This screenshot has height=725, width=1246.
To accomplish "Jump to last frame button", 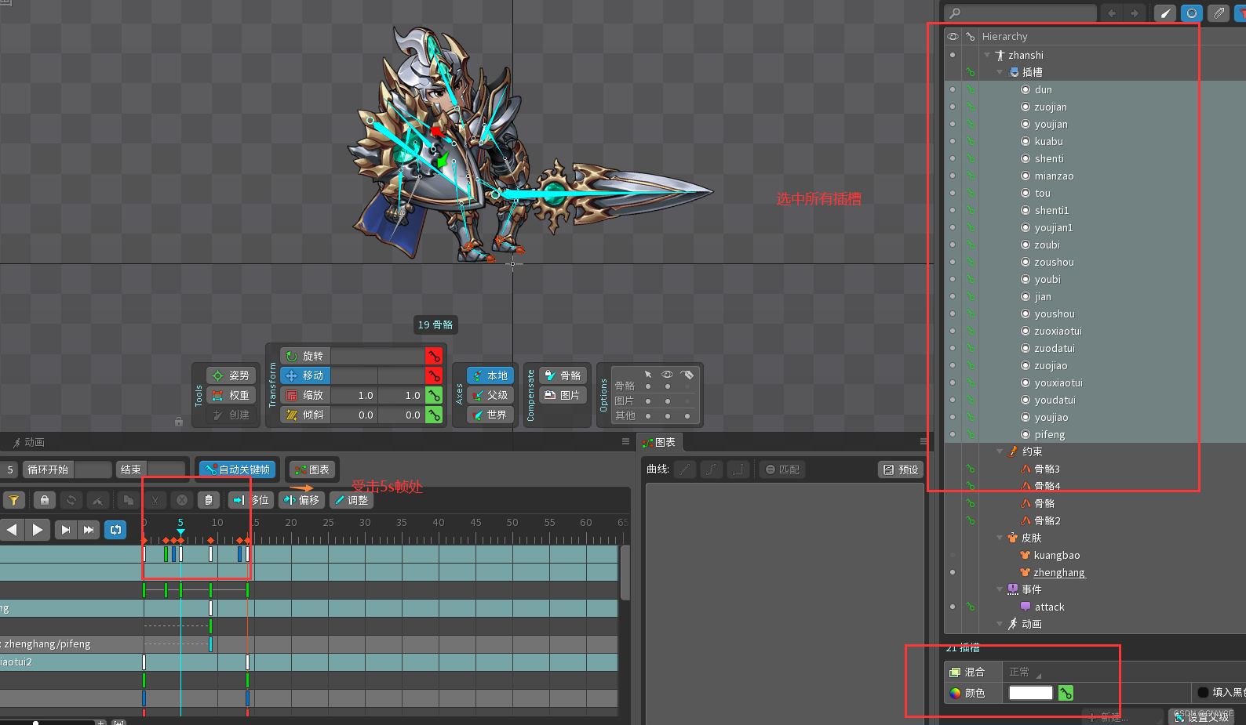I will pos(89,530).
